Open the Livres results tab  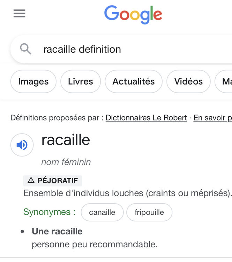[81, 81]
